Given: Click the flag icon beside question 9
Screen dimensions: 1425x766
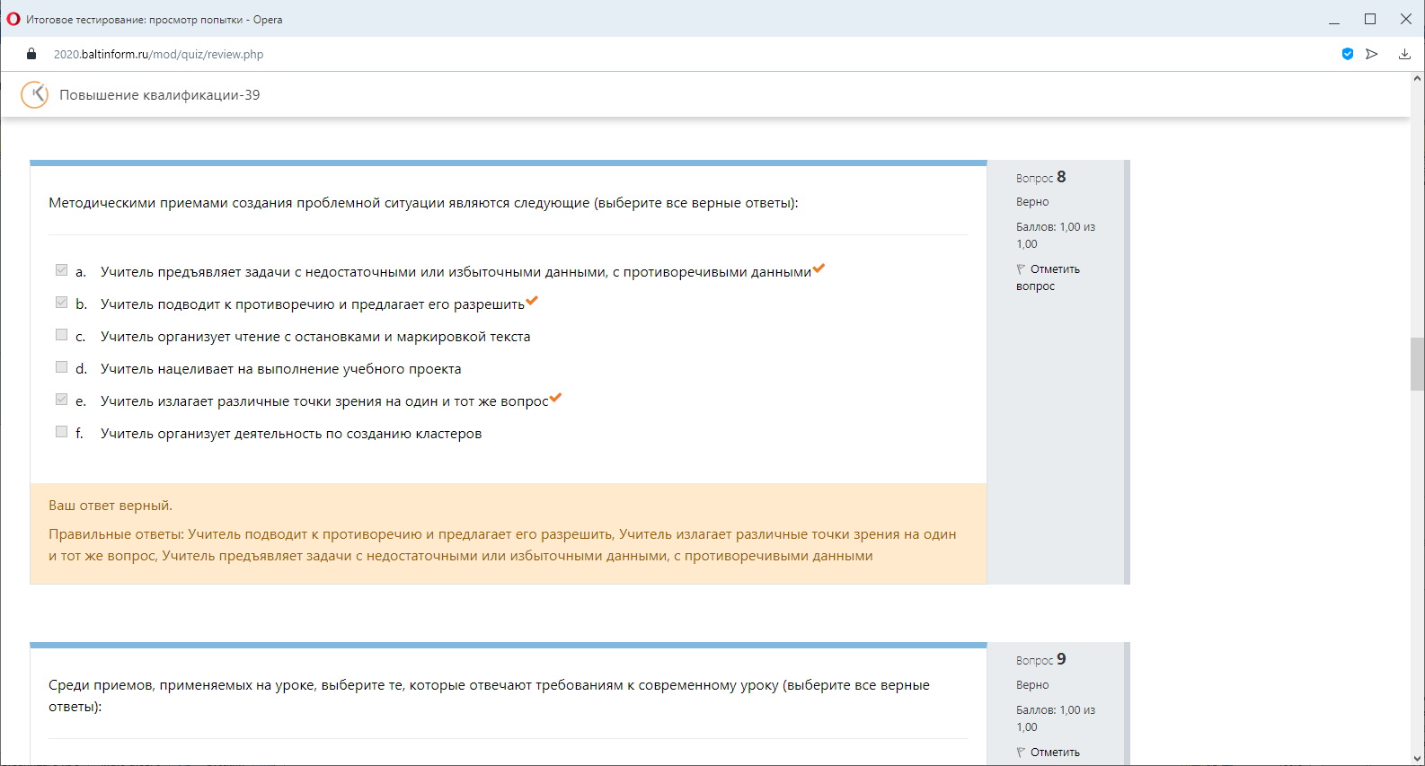Looking at the screenshot, I should tap(1021, 753).
